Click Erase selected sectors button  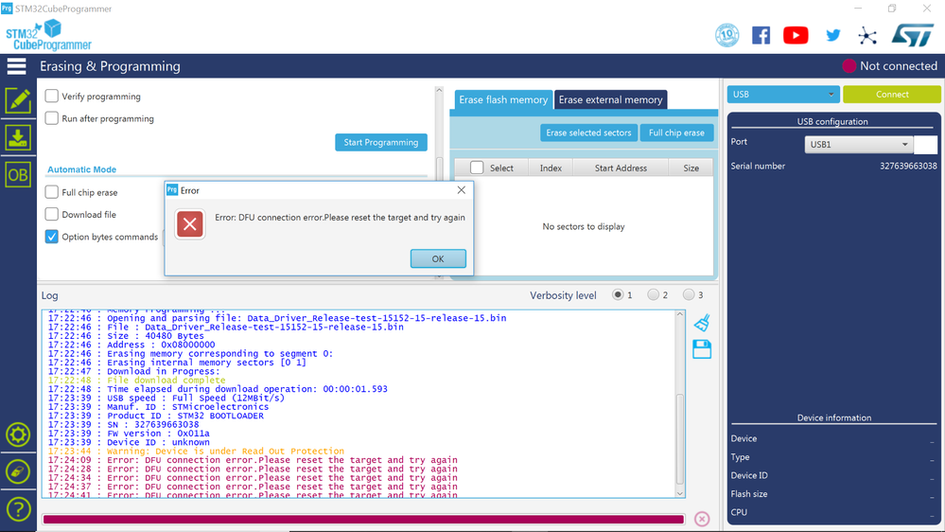pyautogui.click(x=588, y=133)
